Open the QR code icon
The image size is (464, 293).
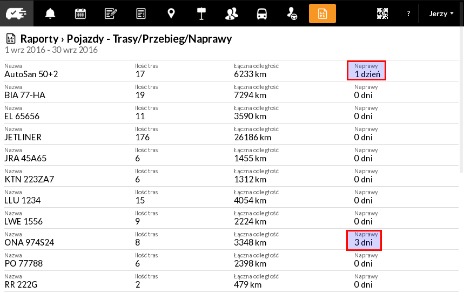point(382,13)
